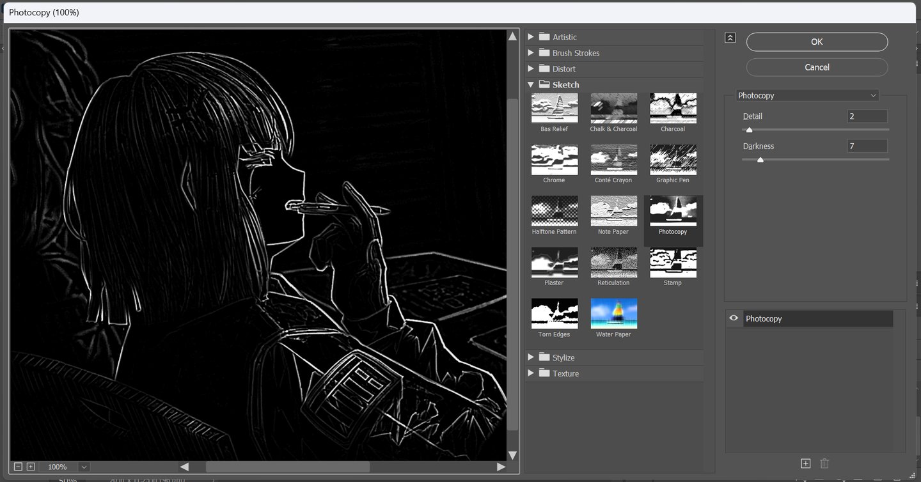Expand the Stylize filter folder
Screen dimensions: 921x482
[531, 357]
